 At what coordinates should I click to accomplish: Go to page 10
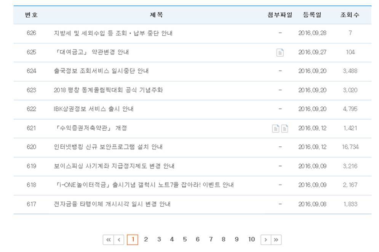point(251,239)
